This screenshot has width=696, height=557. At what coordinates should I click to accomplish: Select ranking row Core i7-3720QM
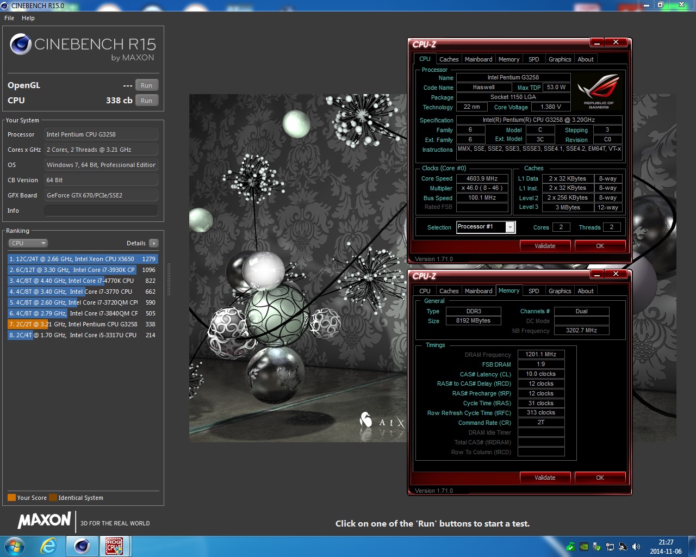click(x=83, y=302)
